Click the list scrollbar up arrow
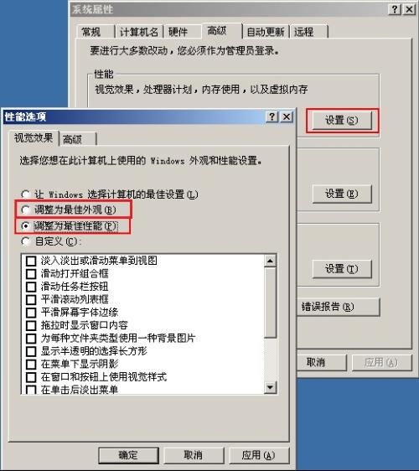 [x=270, y=261]
